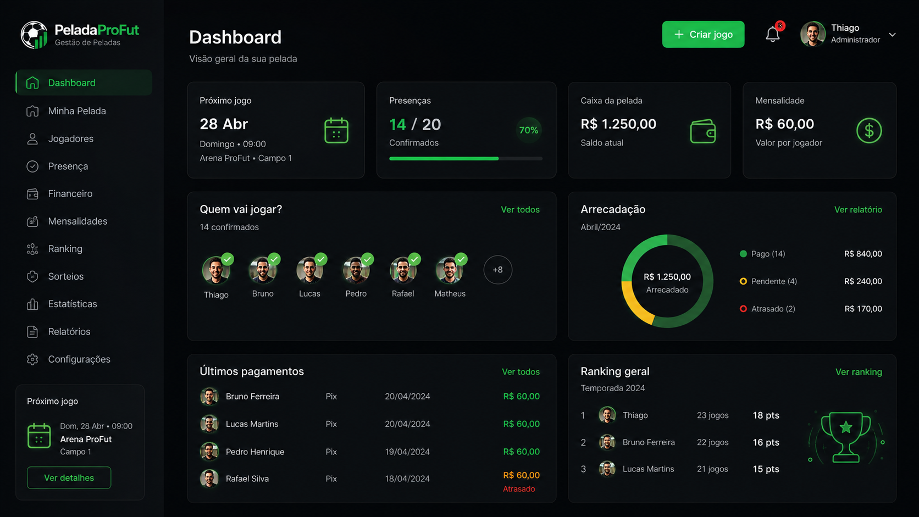This screenshot has width=919, height=517.
Task: Expand the Thiago user menu chevron
Action: pyautogui.click(x=893, y=35)
